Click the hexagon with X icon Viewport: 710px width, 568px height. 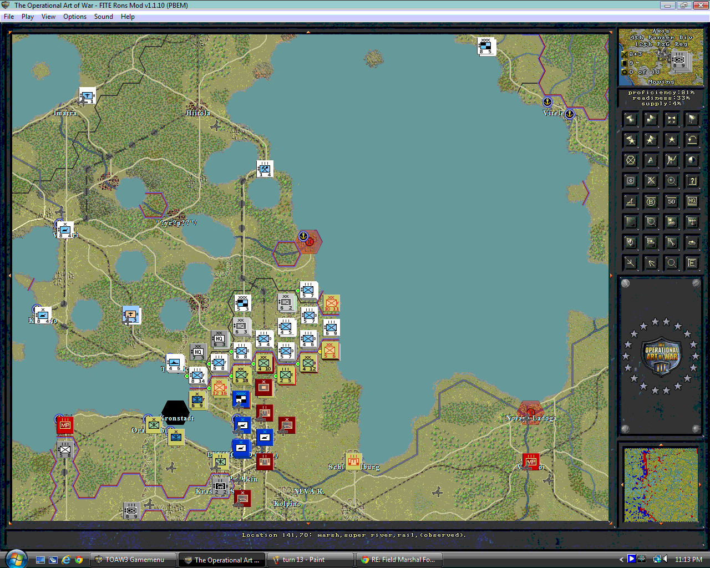(x=631, y=160)
